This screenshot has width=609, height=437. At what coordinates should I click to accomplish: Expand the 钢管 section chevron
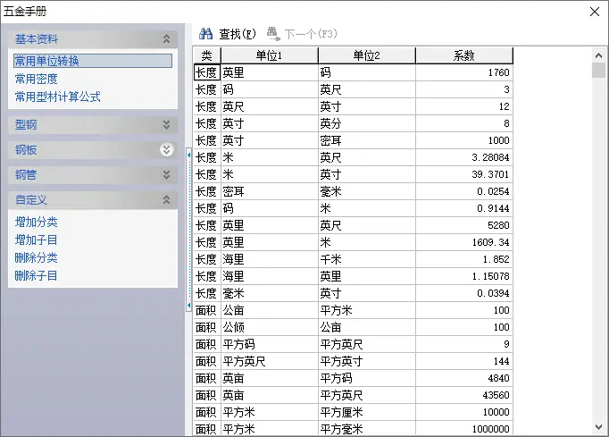tap(167, 174)
